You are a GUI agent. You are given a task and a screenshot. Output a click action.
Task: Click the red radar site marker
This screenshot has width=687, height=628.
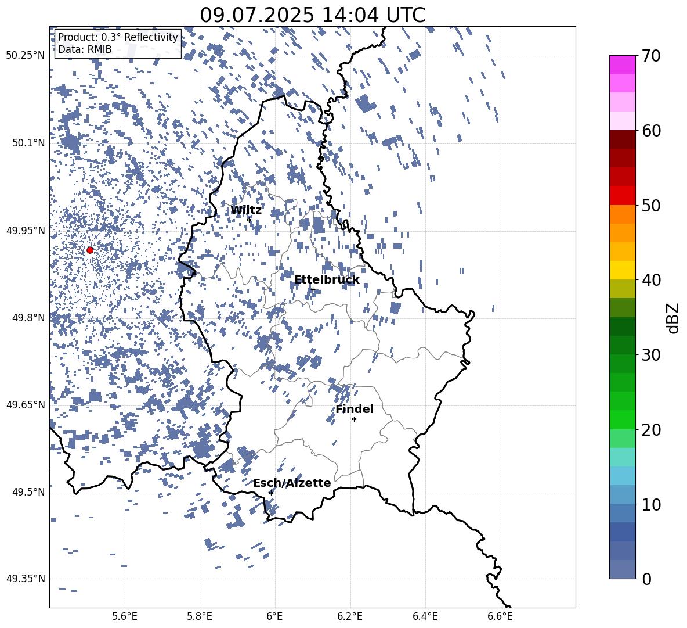coord(90,250)
